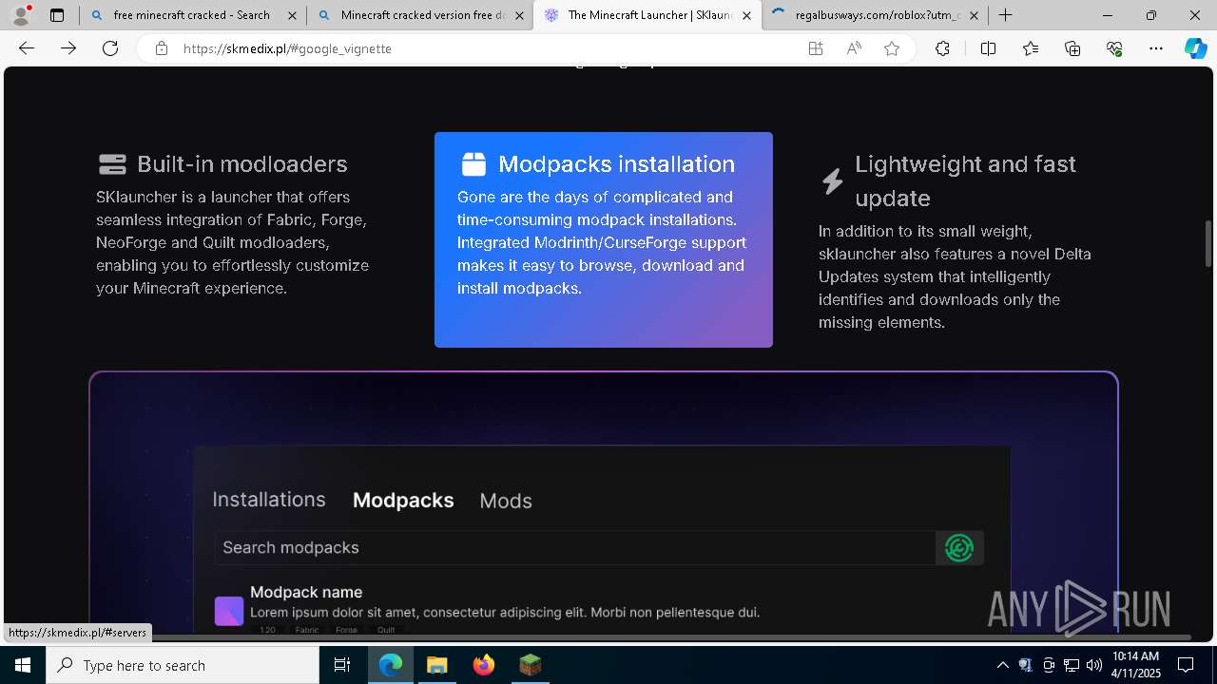Start Read aloud from address bar
The image size is (1217, 684).
[x=854, y=48]
